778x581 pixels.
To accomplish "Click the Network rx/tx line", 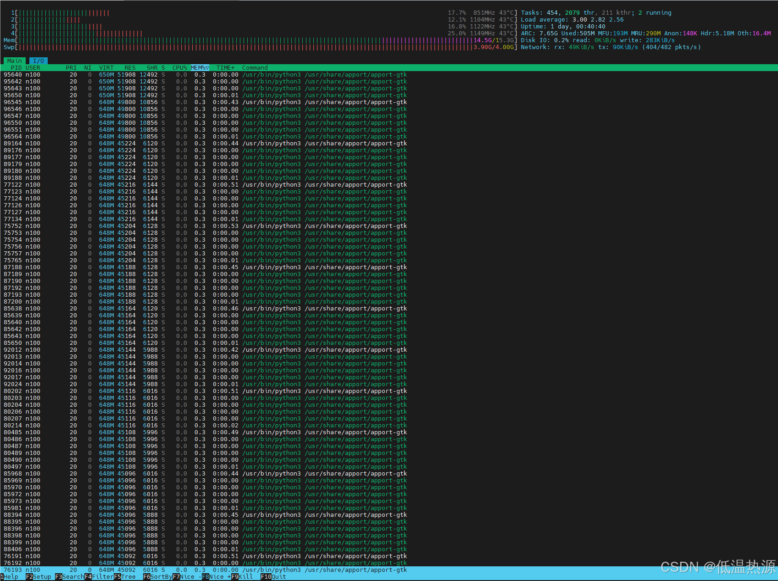I will [611, 47].
